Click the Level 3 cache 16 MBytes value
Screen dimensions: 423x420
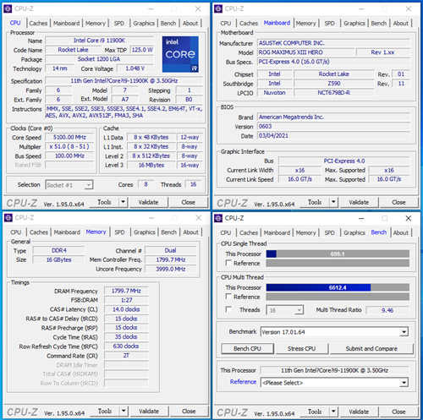[x=151, y=165]
